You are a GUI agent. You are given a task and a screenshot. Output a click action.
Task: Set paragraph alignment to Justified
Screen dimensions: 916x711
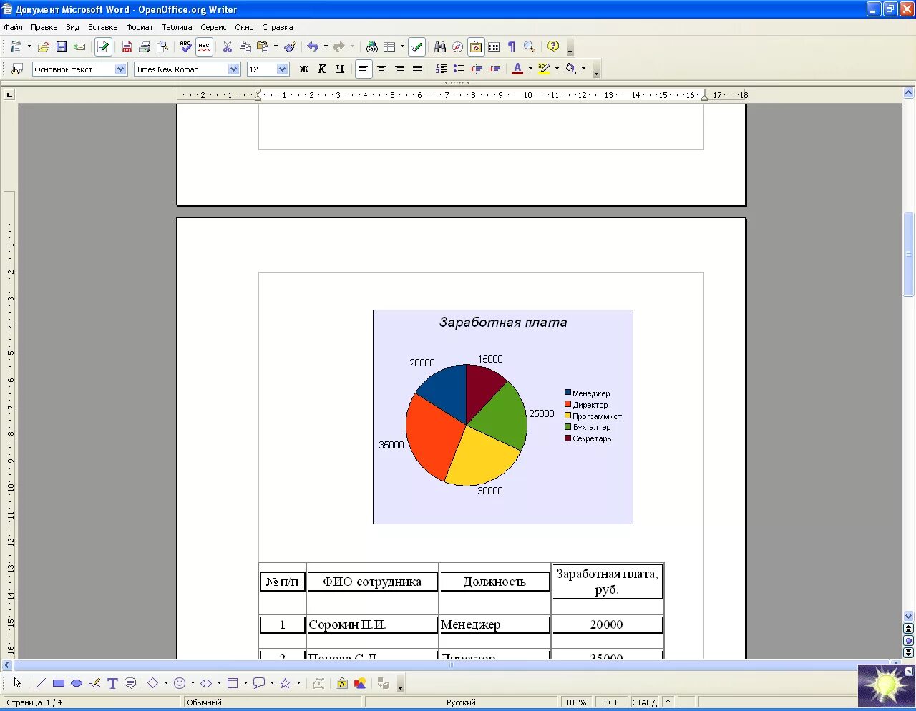417,69
